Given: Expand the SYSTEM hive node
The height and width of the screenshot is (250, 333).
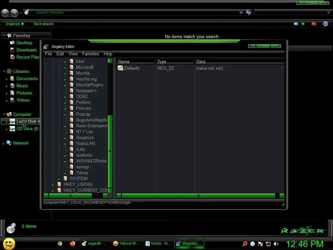Looking at the screenshot, I should 59,179.
